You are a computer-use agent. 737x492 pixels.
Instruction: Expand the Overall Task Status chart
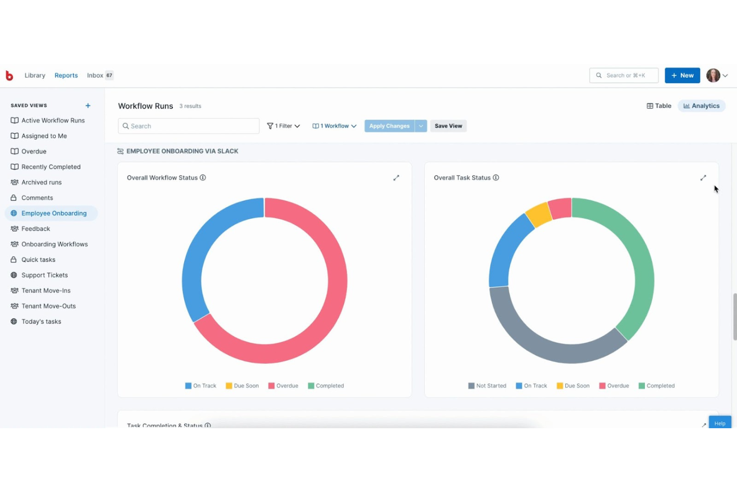[x=703, y=178]
